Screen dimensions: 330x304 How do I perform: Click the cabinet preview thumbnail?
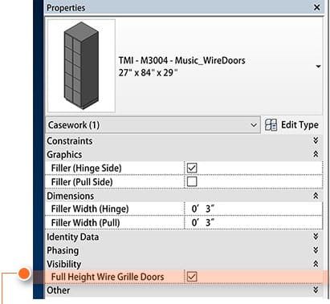click(x=81, y=66)
